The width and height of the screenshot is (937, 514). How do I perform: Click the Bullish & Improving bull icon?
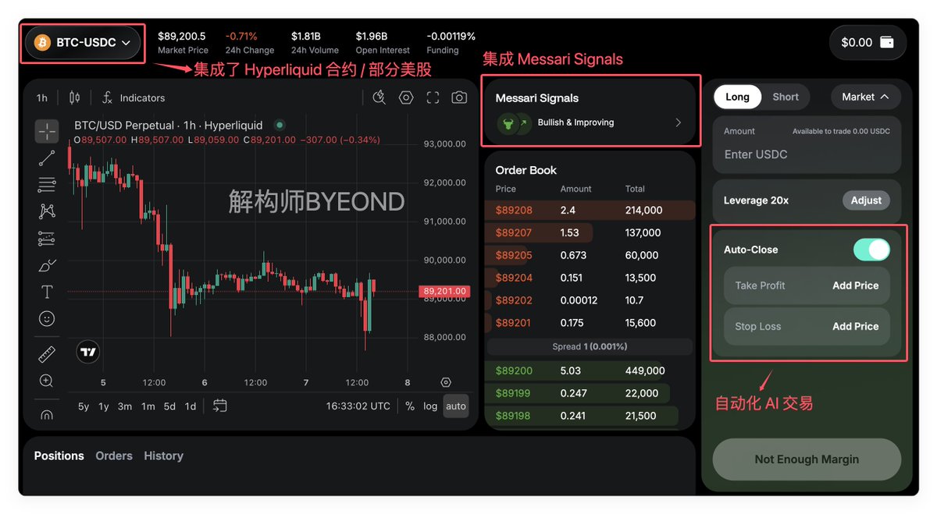508,122
